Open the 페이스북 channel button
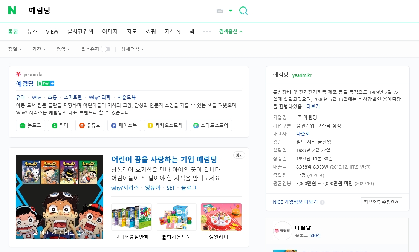 [124, 125]
